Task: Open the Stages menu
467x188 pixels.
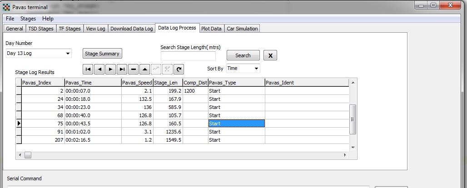Action: [x=28, y=19]
